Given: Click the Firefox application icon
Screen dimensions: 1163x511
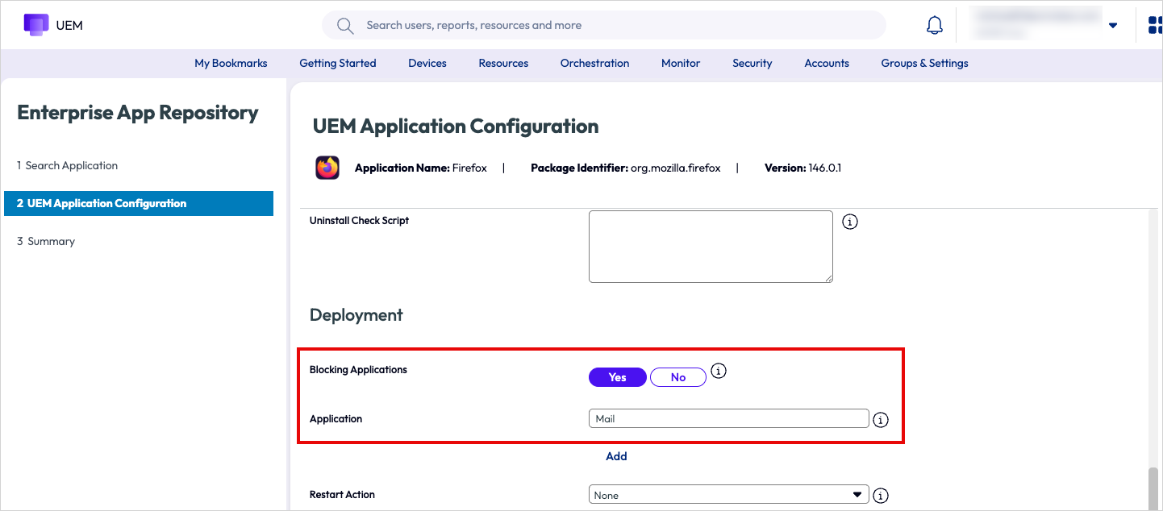Looking at the screenshot, I should pyautogui.click(x=327, y=168).
